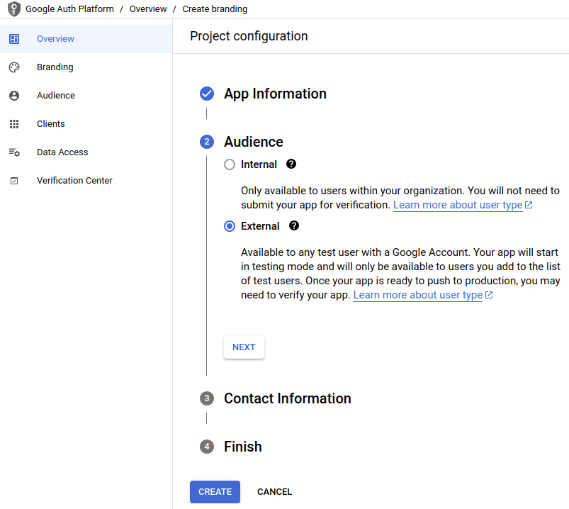Open Clients in the sidebar menu
569x509 pixels.
pos(51,124)
